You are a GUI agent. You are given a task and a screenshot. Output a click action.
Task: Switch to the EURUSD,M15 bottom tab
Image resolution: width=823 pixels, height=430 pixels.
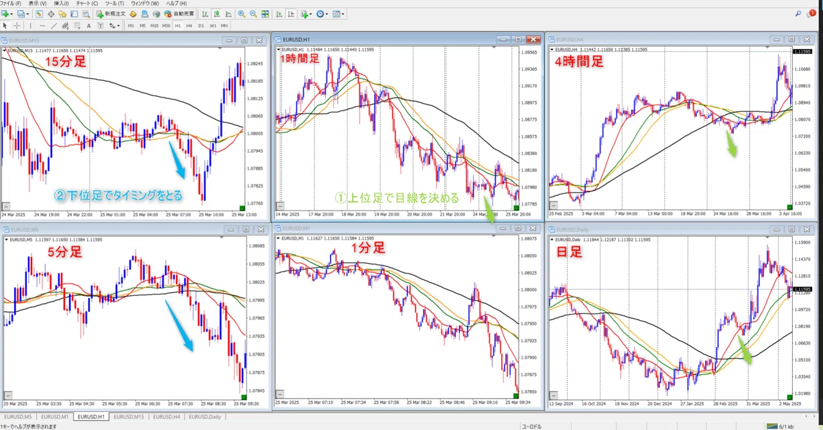coord(129,417)
